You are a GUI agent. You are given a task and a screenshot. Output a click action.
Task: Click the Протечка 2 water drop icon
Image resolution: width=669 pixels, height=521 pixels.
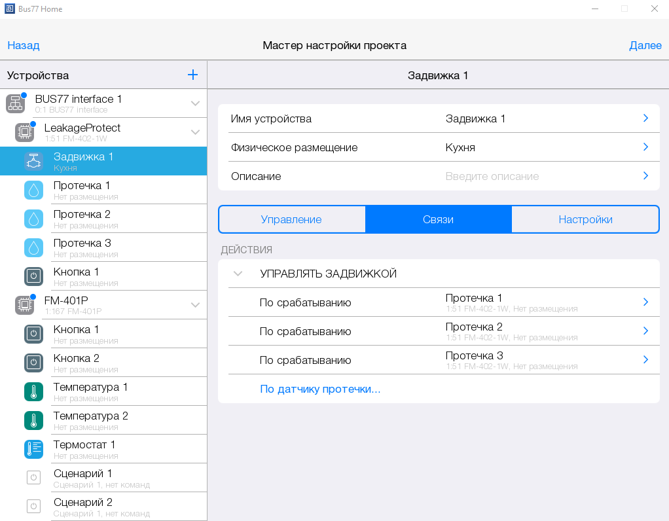33,219
